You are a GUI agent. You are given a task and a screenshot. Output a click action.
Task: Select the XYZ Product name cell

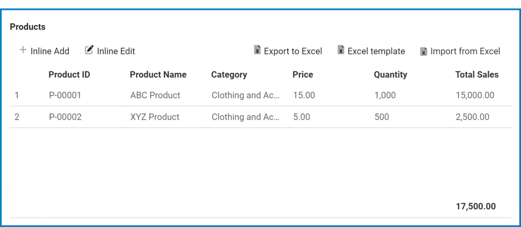point(155,117)
